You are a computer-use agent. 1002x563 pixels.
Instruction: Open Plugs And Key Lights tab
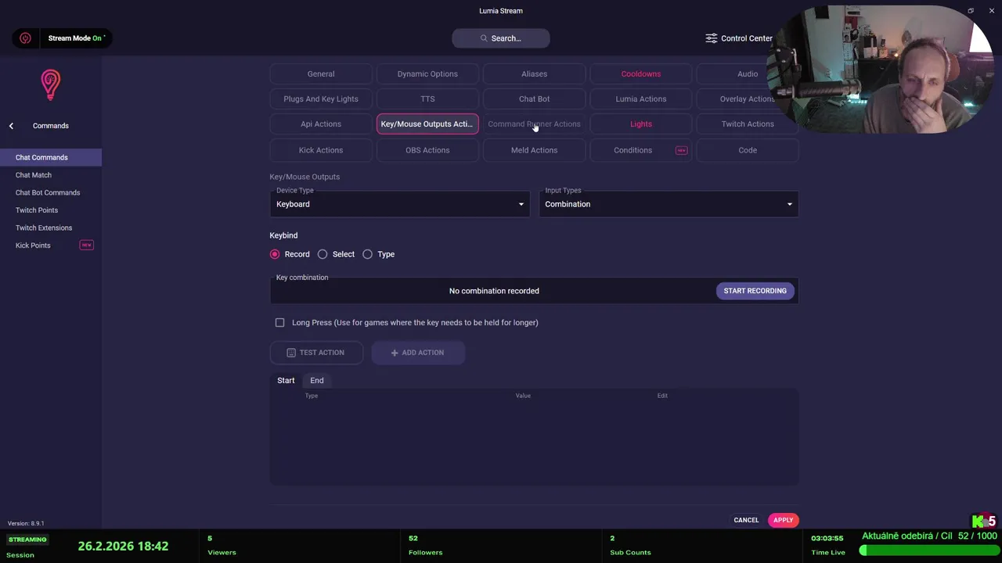[321, 99]
